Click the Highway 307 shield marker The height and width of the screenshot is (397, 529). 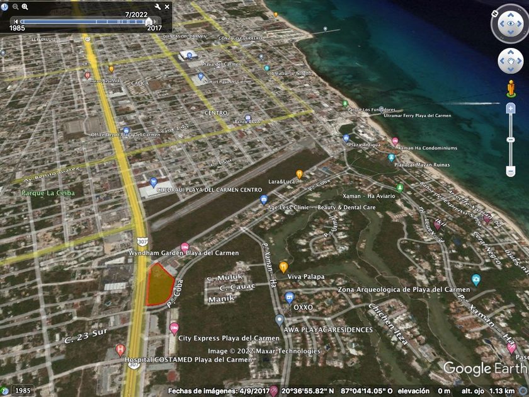click(x=142, y=242)
